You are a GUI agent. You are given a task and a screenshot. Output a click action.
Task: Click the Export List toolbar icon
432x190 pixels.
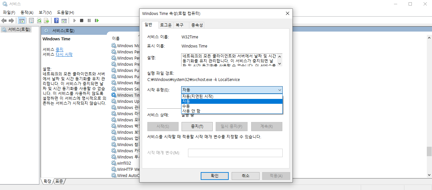pos(47,20)
